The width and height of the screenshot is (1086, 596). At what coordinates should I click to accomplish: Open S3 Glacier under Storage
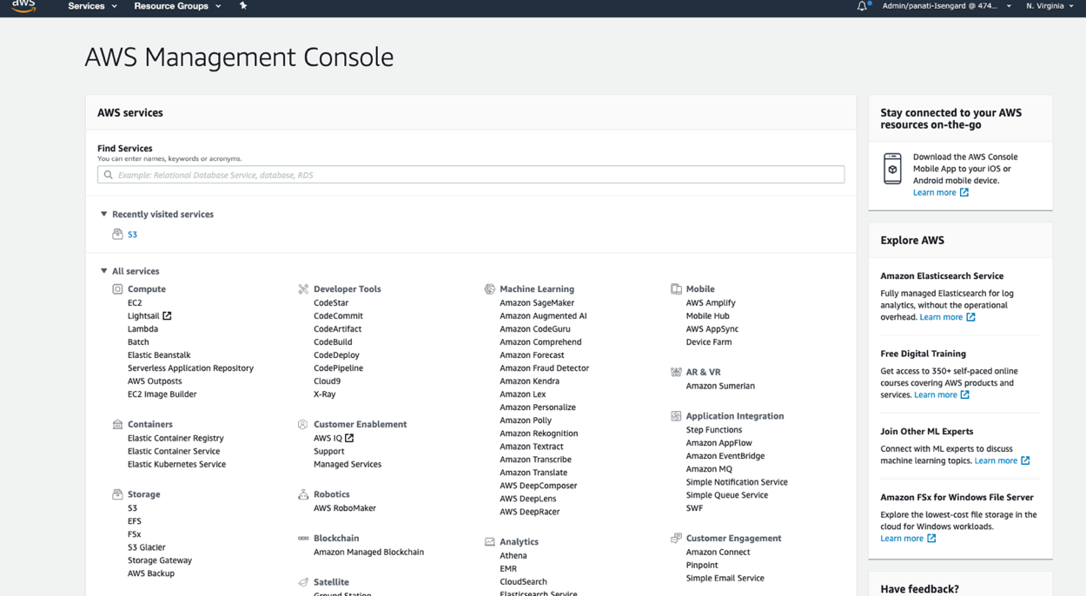click(x=146, y=547)
